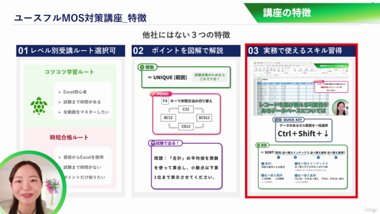
Task: Click the データのあるセル範囲を一括選択 label
Action: (303, 125)
